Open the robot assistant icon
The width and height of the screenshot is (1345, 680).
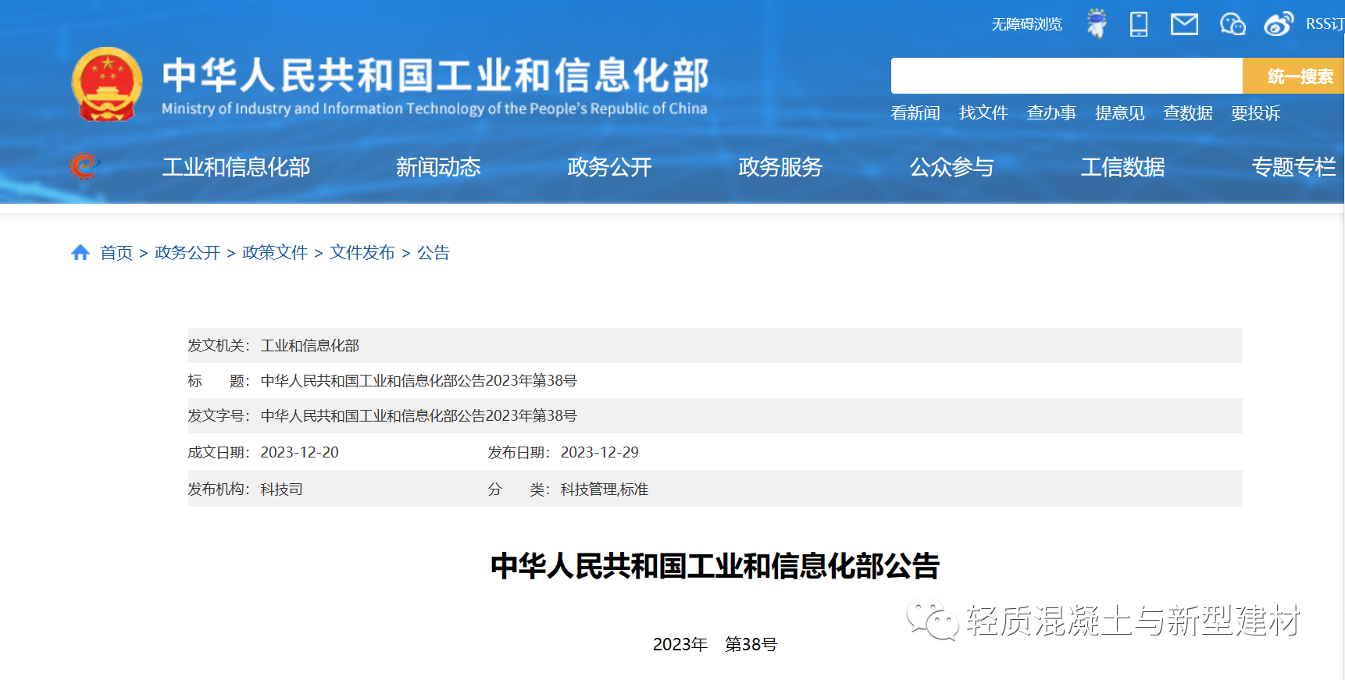pyautogui.click(x=1097, y=24)
